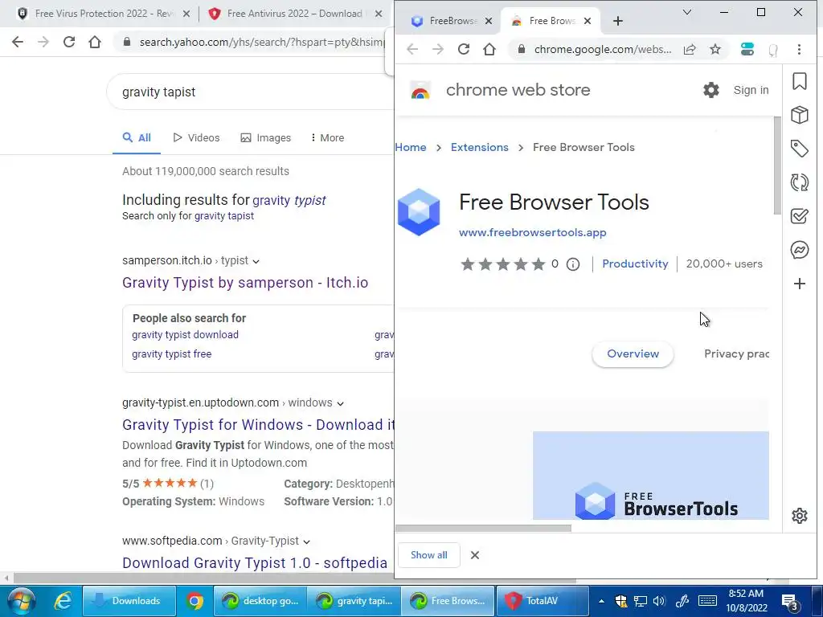Image resolution: width=823 pixels, height=617 pixels.
Task: Open Gravity Typist by samperson Itch.io result
Action: tap(245, 283)
